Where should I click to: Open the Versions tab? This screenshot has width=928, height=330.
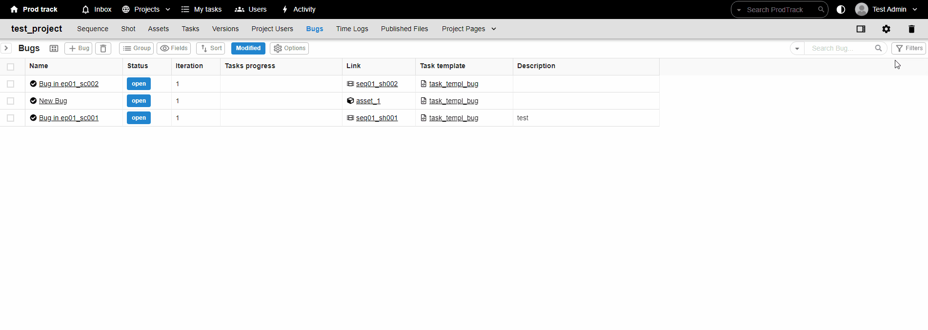click(x=225, y=29)
